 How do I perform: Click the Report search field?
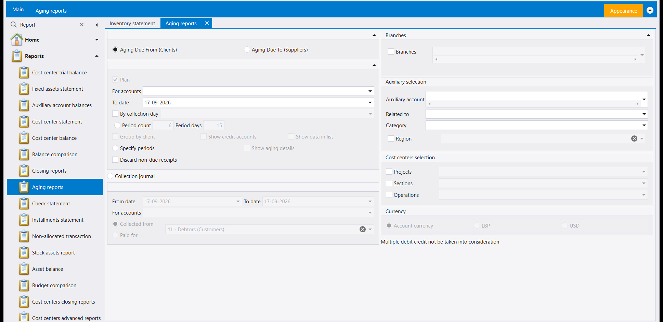pos(48,25)
